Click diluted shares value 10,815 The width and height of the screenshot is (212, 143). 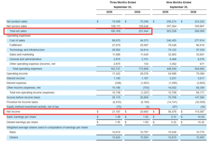[172, 137]
